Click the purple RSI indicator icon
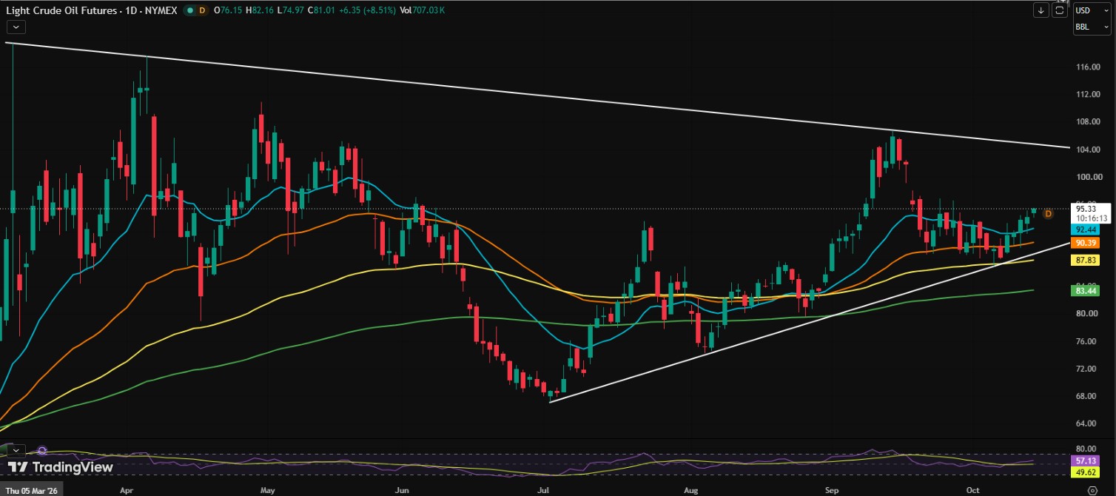The height and width of the screenshot is (496, 1116). [x=42, y=450]
